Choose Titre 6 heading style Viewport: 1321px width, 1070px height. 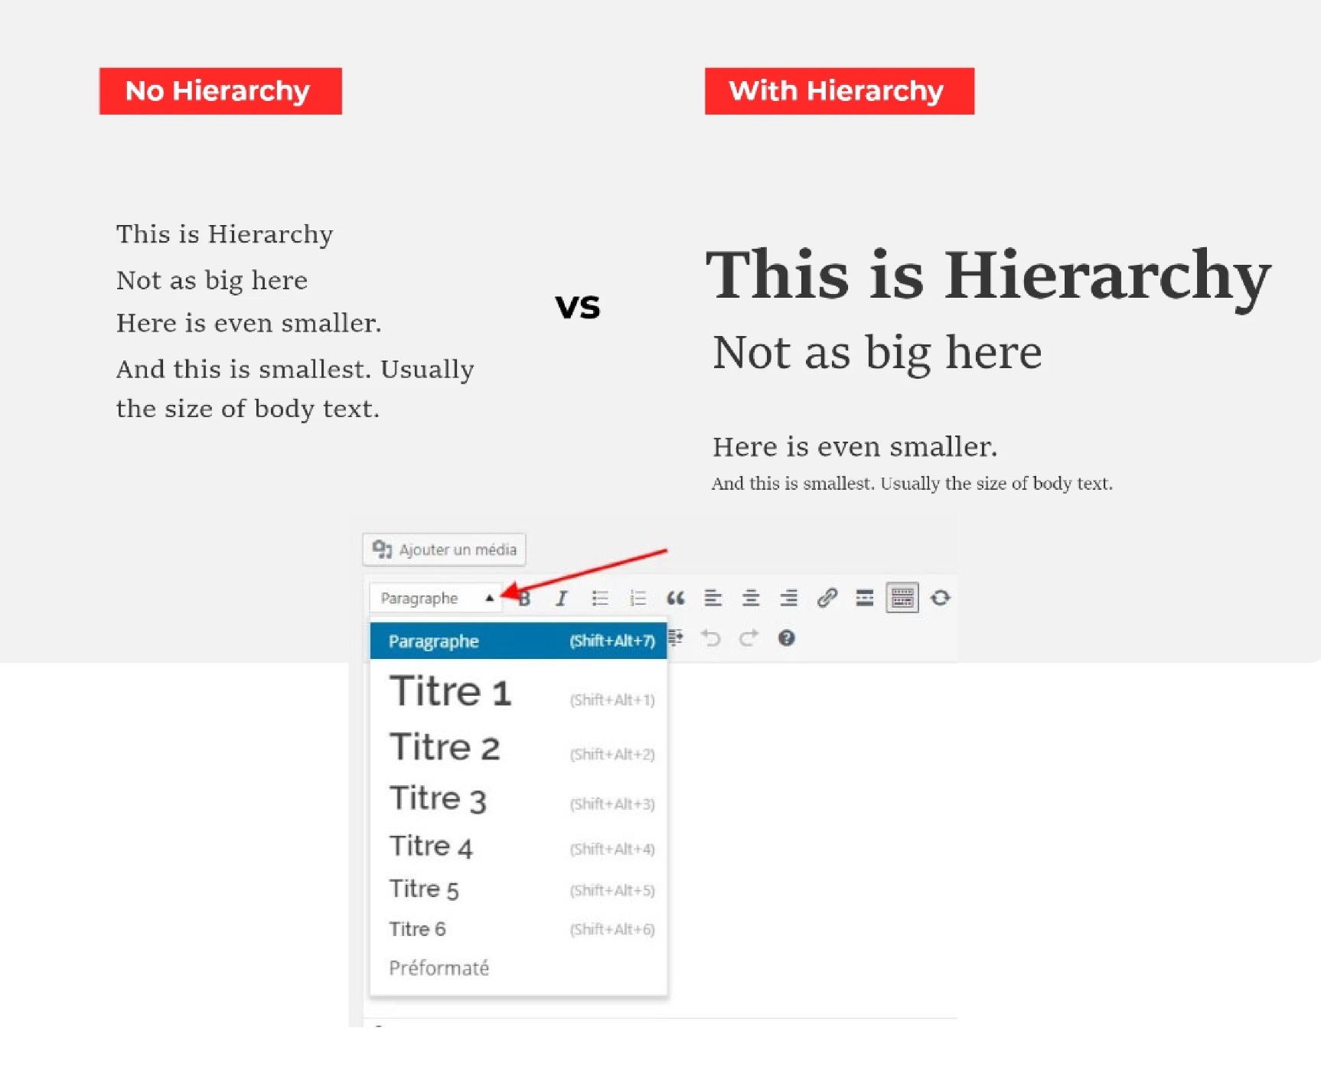pyautogui.click(x=518, y=929)
